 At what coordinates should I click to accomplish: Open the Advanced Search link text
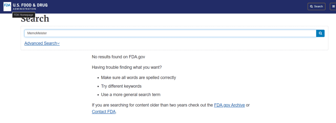[x=41, y=43]
